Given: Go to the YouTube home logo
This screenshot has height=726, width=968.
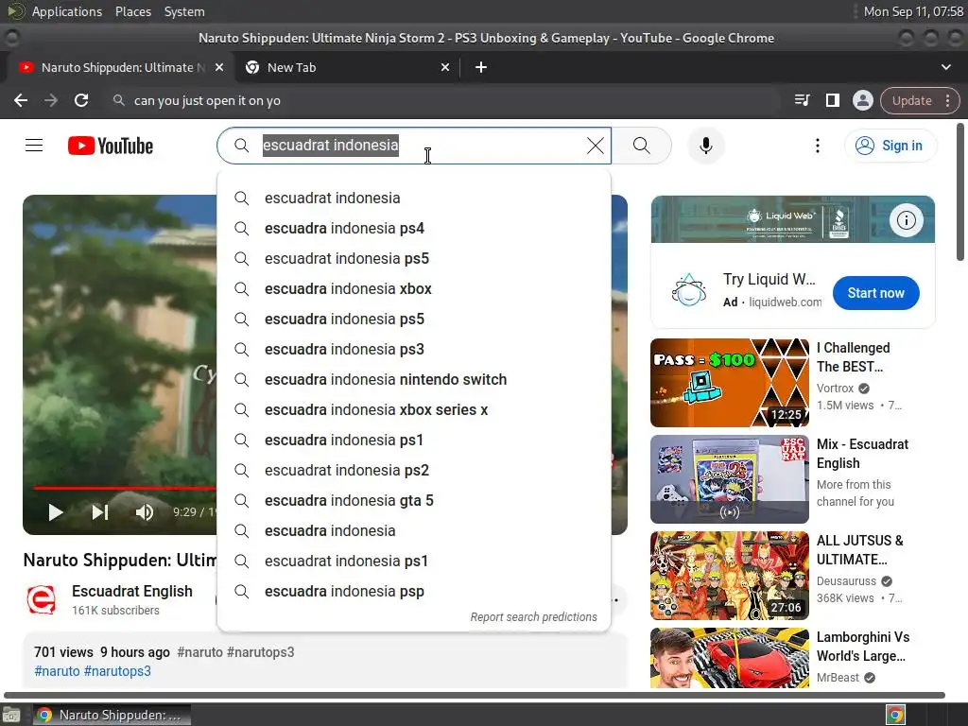Looking at the screenshot, I should click(x=111, y=146).
